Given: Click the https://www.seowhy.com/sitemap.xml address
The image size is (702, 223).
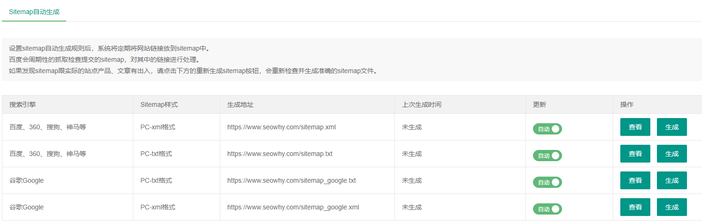Looking at the screenshot, I should (x=281, y=127).
